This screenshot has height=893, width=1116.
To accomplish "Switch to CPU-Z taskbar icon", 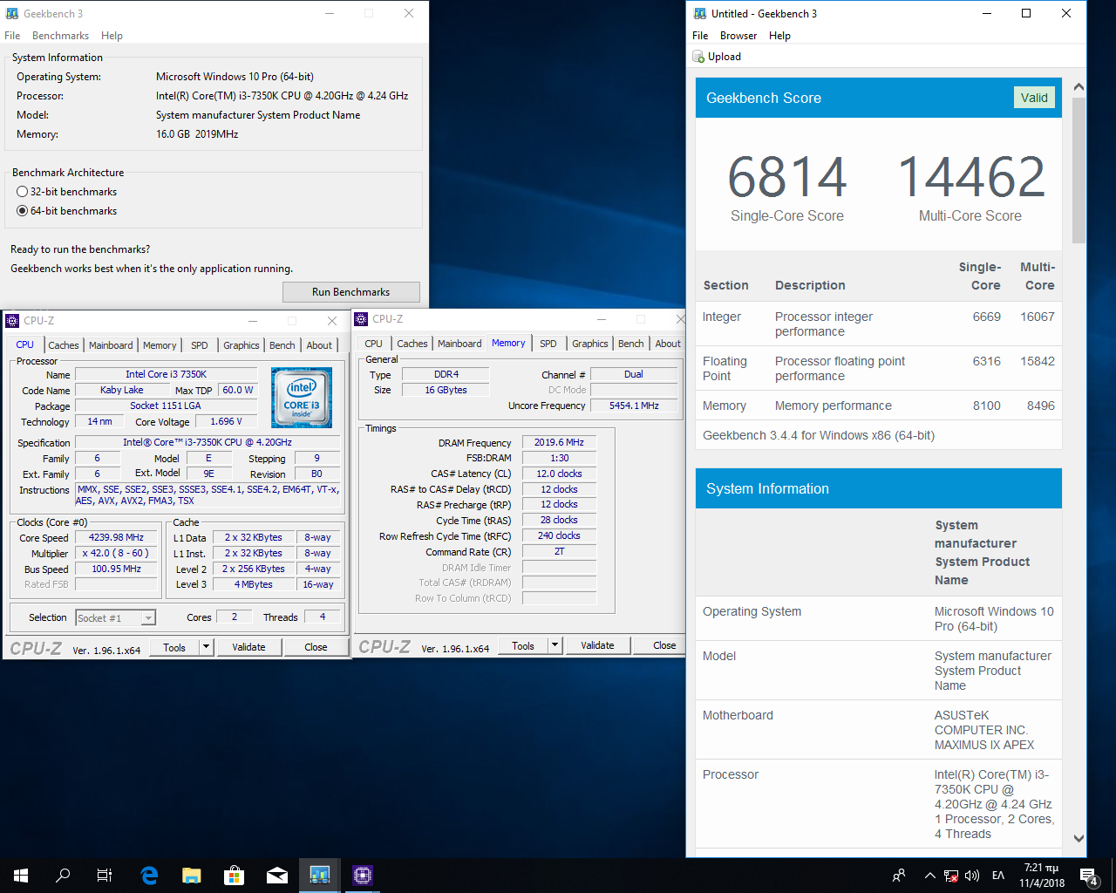I will point(363,875).
